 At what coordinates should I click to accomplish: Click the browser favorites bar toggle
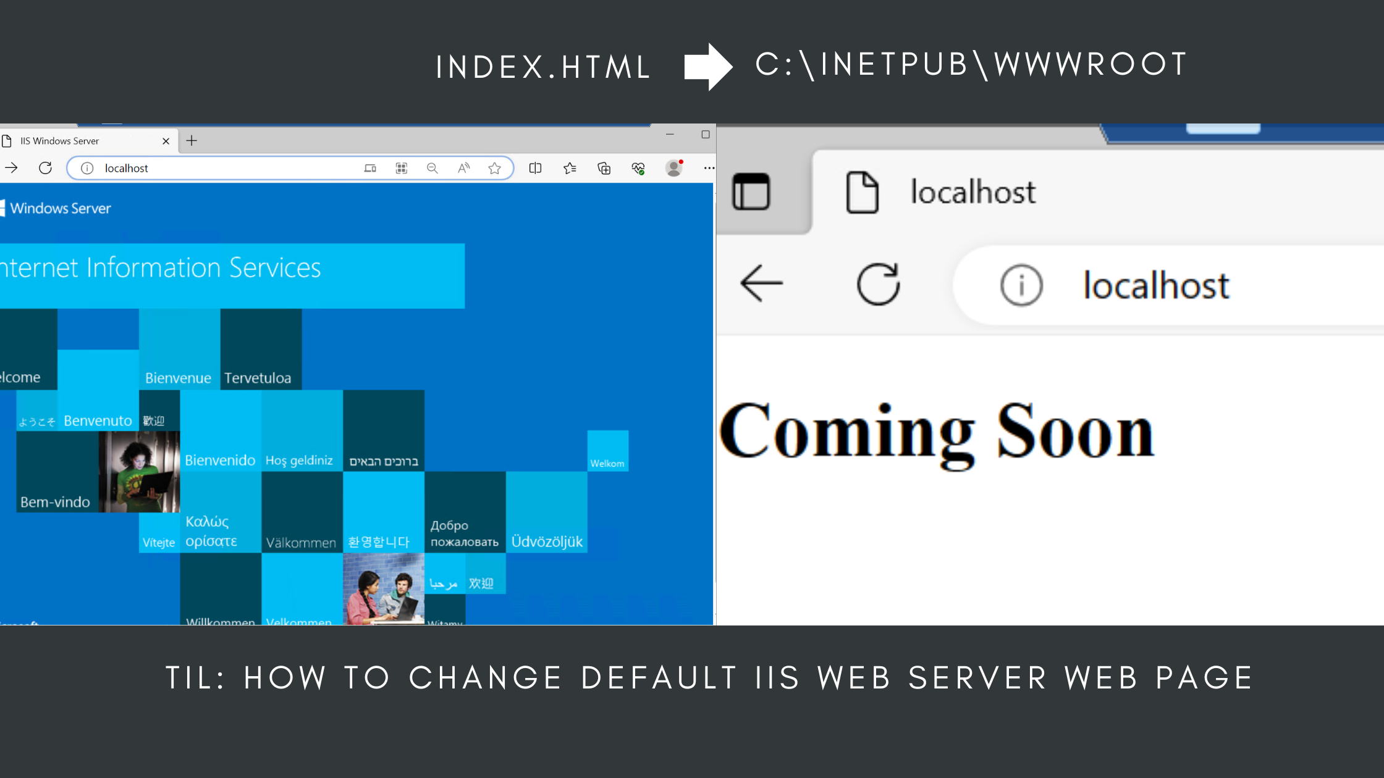point(570,168)
